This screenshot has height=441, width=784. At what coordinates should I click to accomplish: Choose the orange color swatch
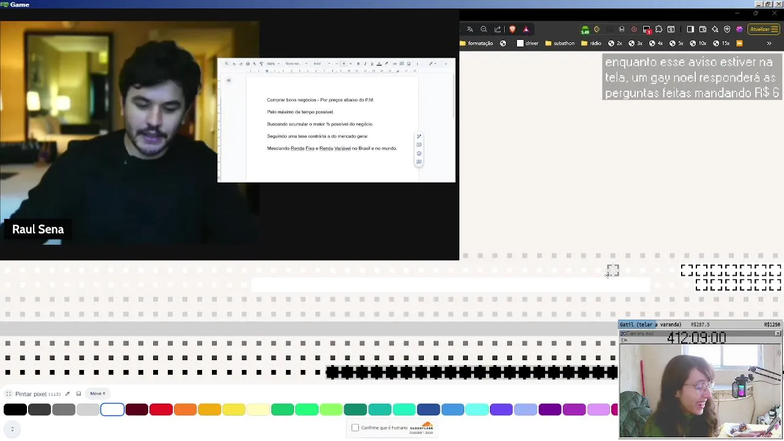[185, 410]
